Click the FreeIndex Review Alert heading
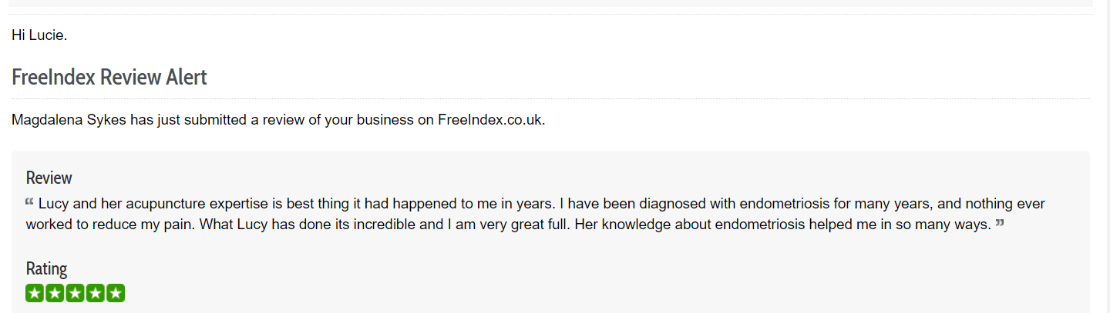The height and width of the screenshot is (313, 1110). point(109,78)
